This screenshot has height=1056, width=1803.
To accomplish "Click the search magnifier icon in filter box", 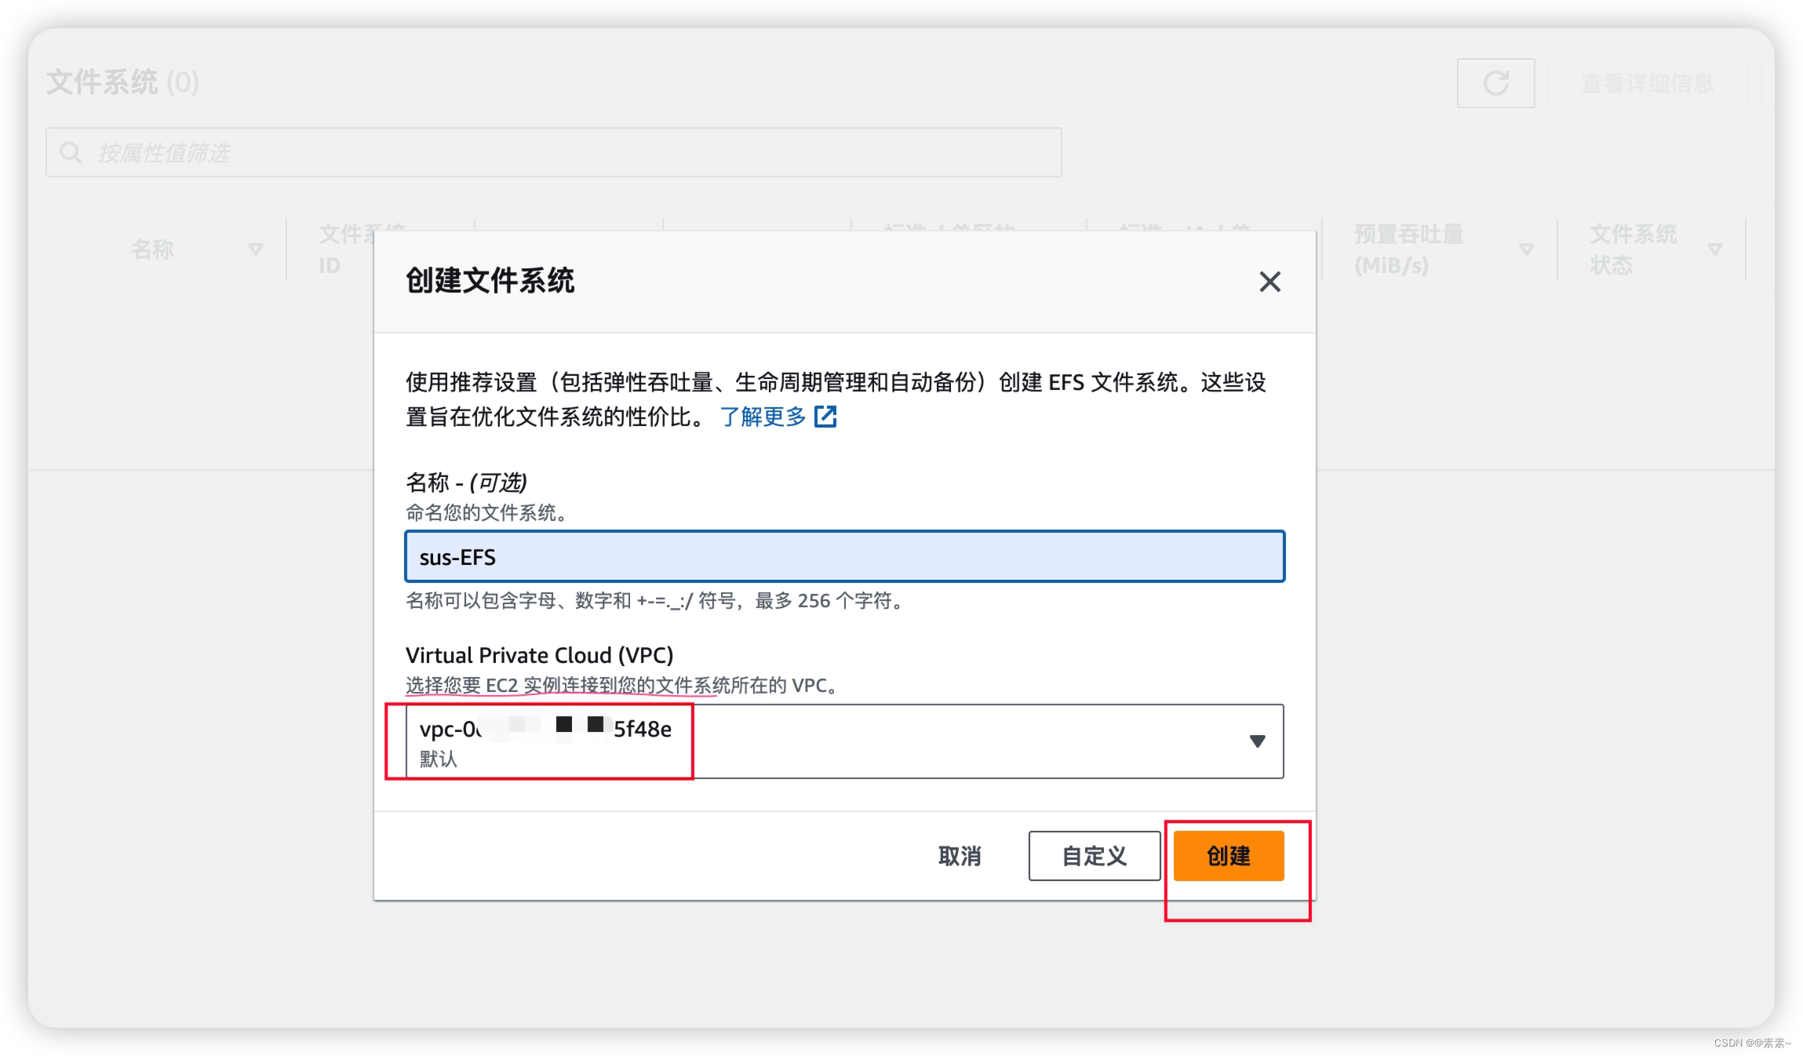I will 71,152.
